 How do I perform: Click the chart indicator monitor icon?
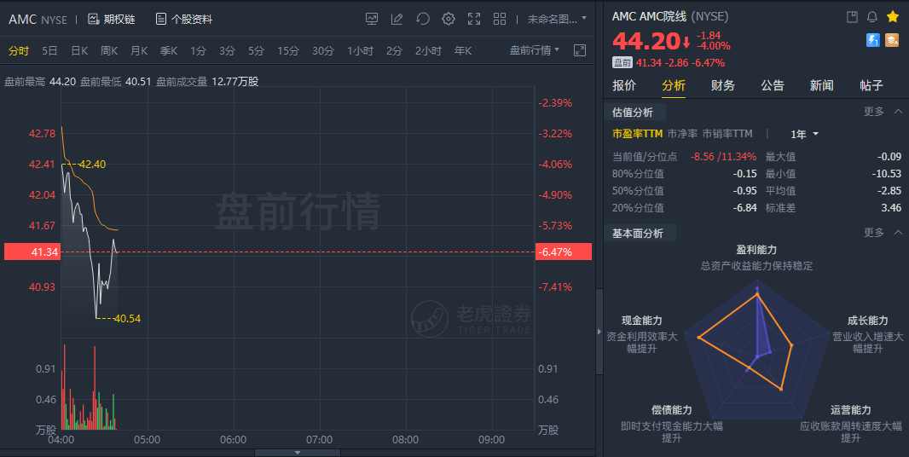(372, 19)
